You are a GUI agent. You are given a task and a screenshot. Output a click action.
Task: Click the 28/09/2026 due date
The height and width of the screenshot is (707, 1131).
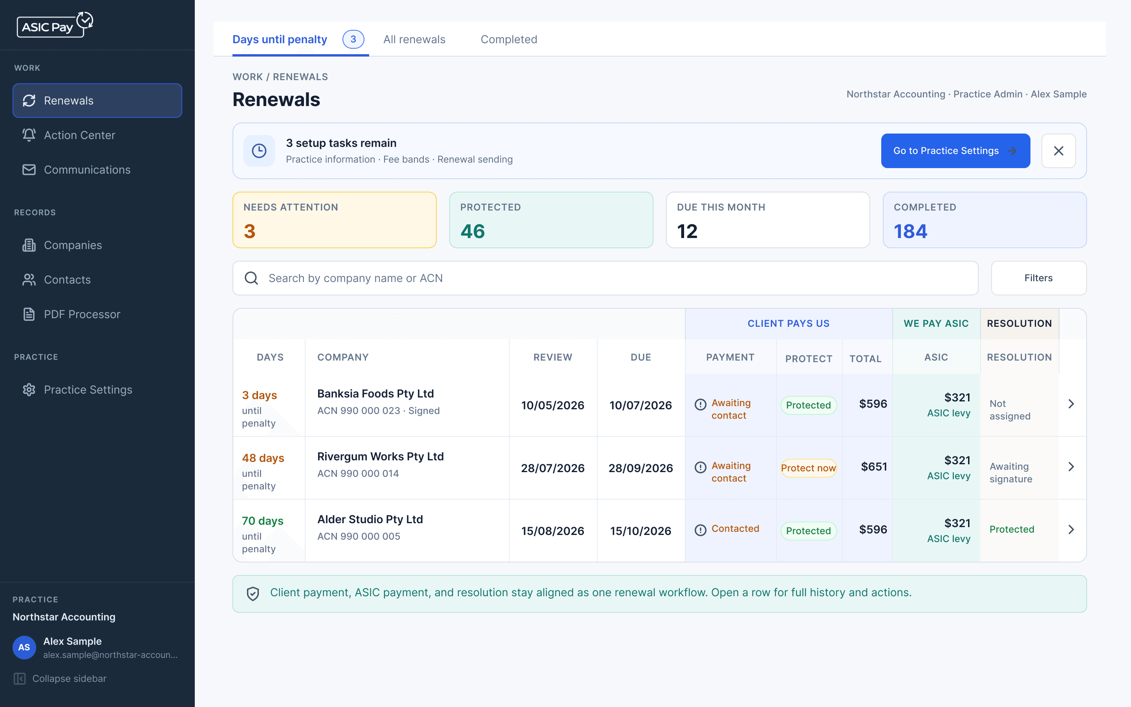coord(641,468)
